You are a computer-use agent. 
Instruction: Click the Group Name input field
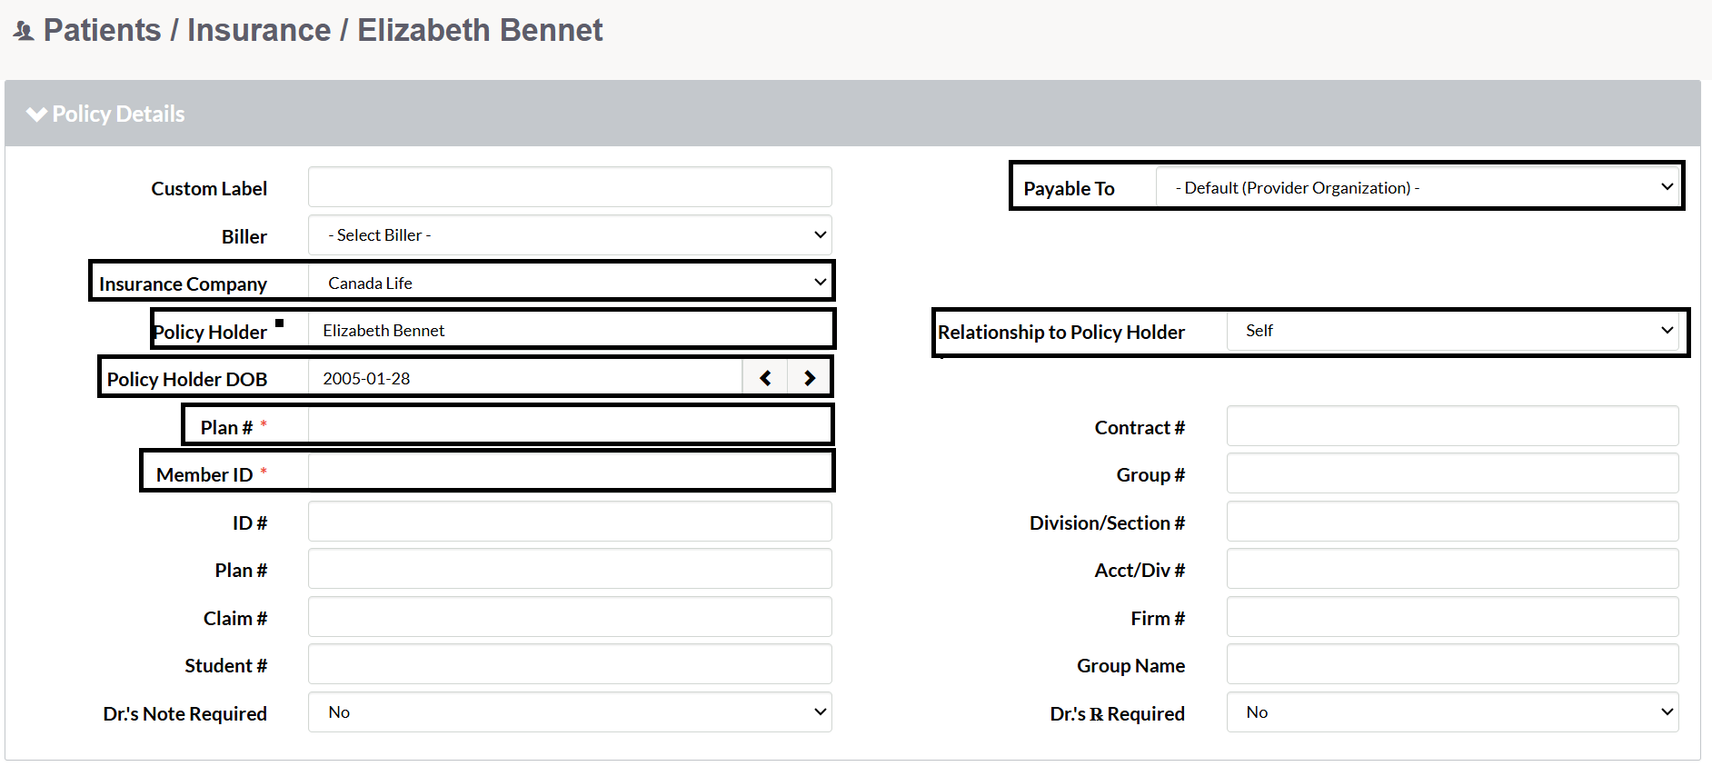click(x=1452, y=664)
